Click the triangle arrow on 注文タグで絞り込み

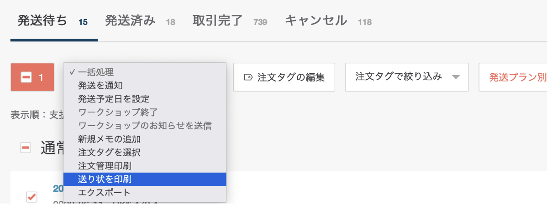[x=456, y=77]
